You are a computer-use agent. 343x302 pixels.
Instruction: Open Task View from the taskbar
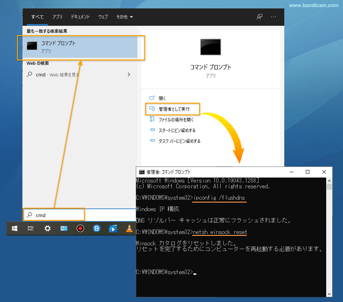(x=31, y=228)
